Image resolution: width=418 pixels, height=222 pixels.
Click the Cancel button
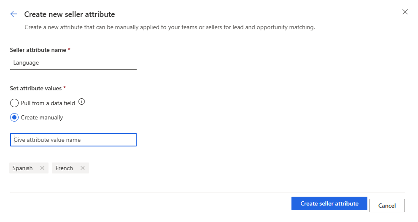[x=387, y=206]
